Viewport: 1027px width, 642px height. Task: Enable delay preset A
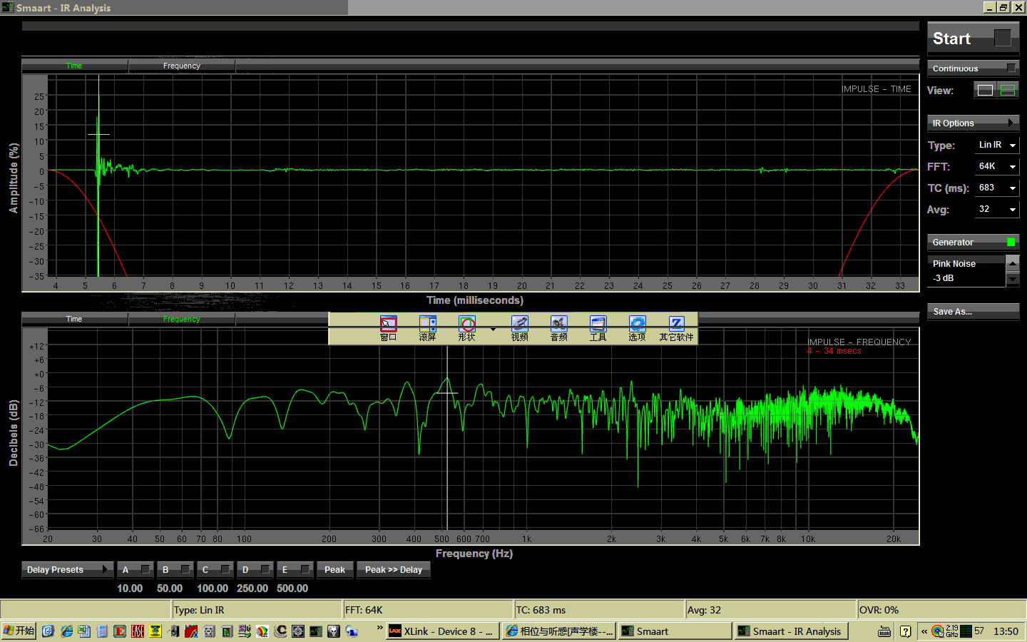click(x=136, y=570)
